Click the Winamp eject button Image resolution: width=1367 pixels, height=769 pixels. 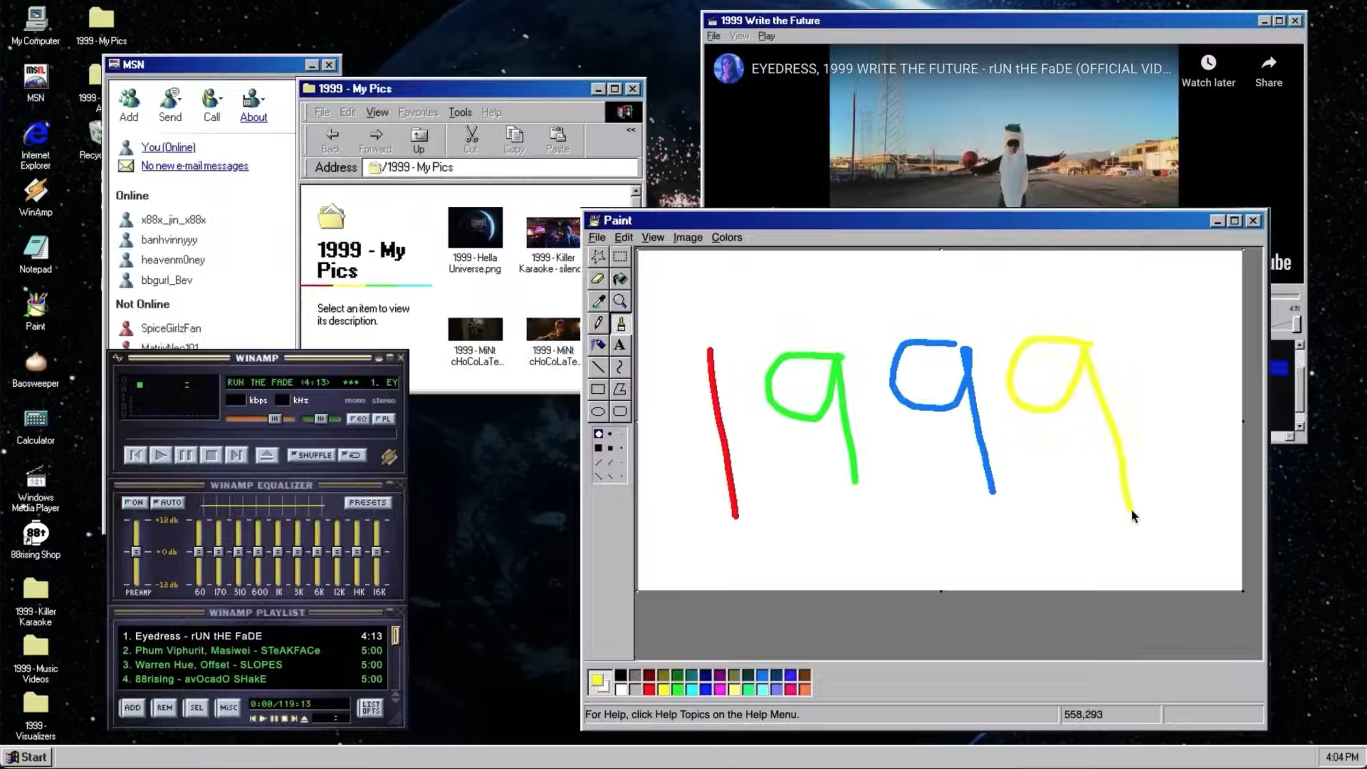267,455
